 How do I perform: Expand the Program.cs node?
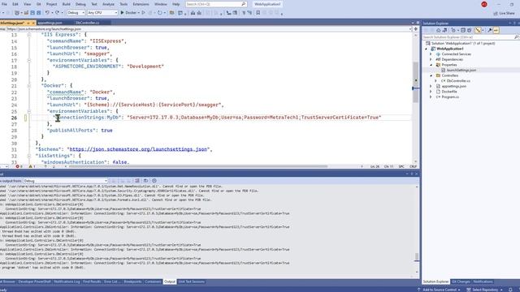tap(431, 97)
